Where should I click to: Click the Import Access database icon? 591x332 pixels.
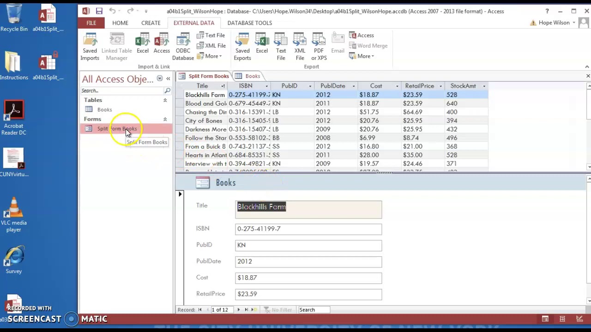(x=162, y=43)
